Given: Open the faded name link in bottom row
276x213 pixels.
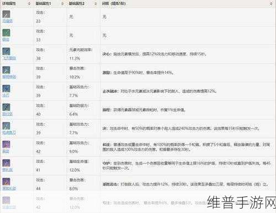Looking at the screenshot, I should [x=9, y=207].
